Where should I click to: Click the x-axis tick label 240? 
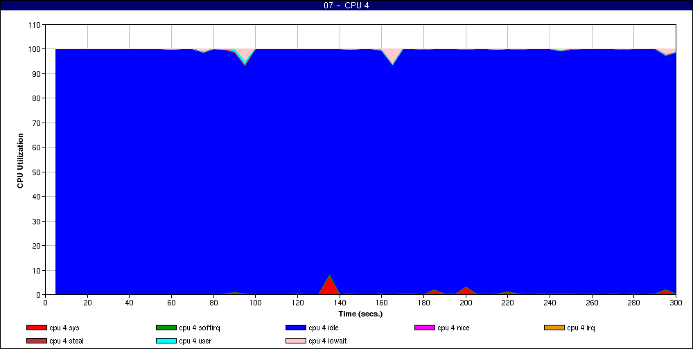[x=550, y=303]
